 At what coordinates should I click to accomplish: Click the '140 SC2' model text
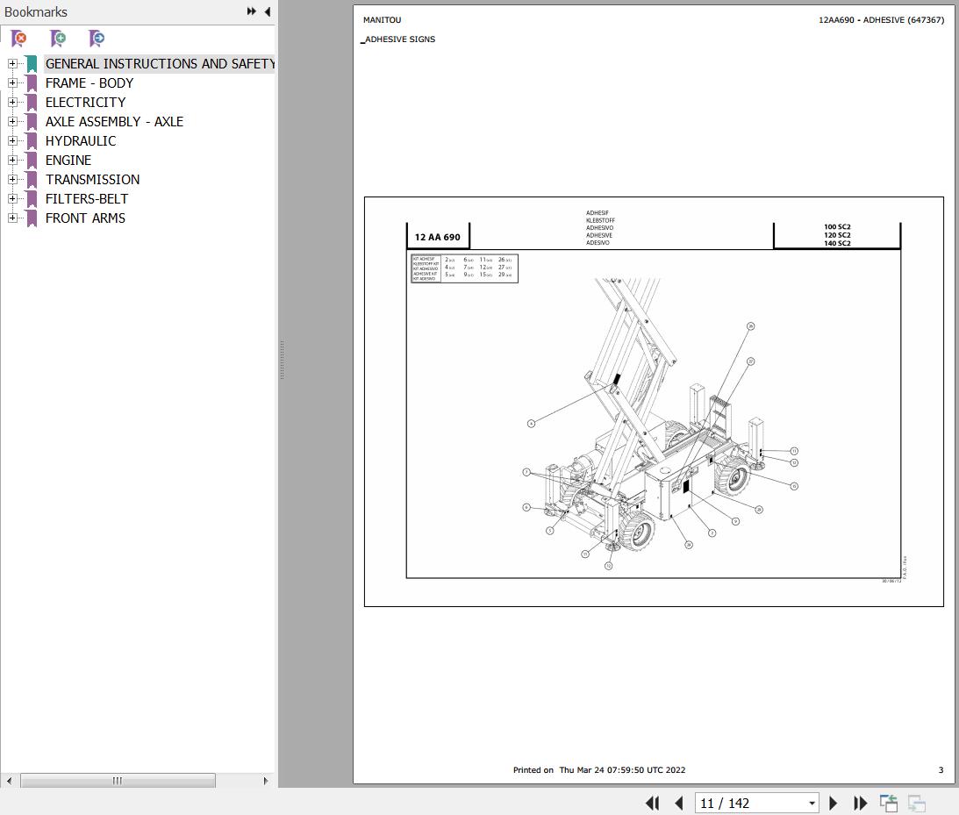click(837, 243)
